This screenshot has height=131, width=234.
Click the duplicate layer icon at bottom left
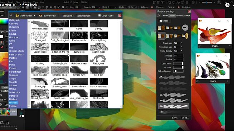click(2, 122)
